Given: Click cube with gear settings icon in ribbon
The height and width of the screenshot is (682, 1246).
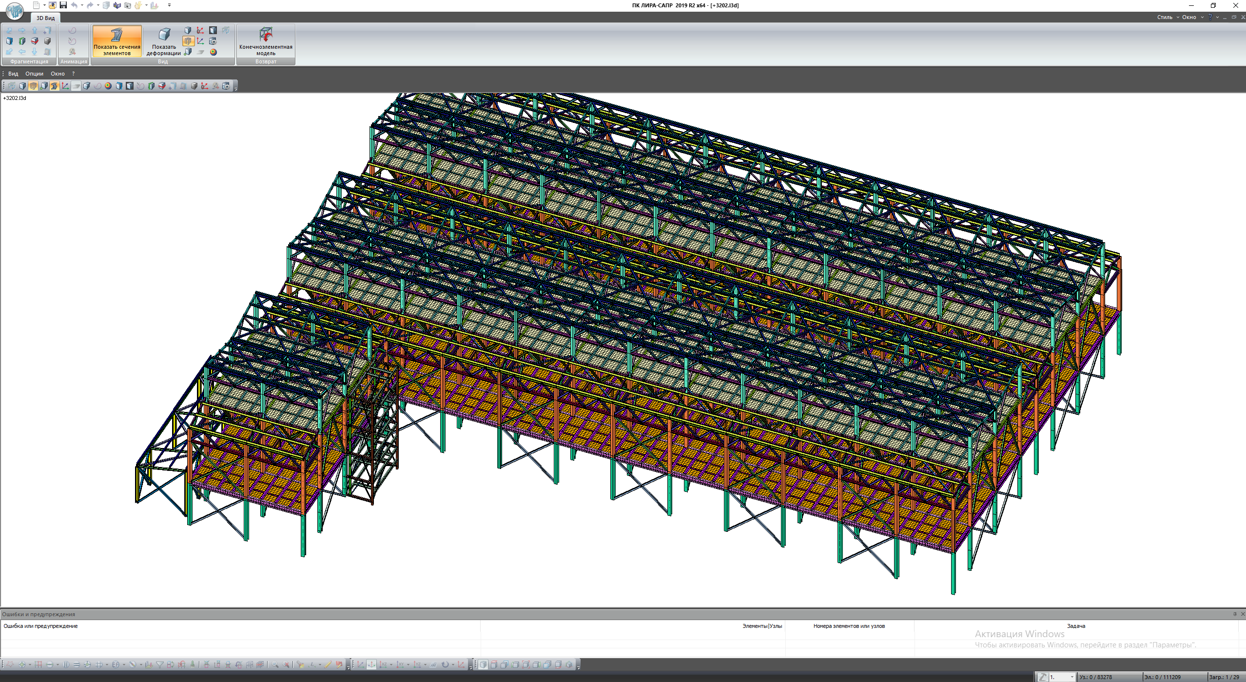Looking at the screenshot, I should 213,41.
